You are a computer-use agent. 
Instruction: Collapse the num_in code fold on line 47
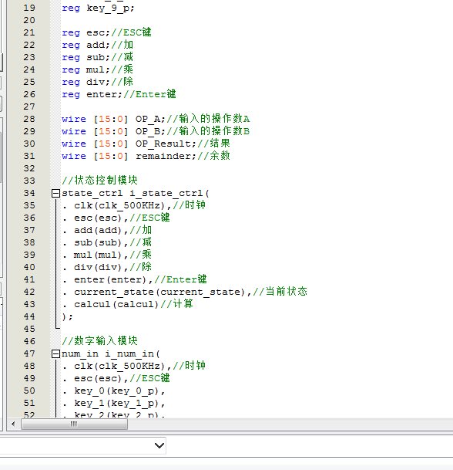(x=55, y=354)
